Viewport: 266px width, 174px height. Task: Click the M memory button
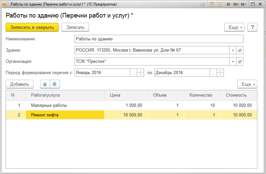click(228, 5)
